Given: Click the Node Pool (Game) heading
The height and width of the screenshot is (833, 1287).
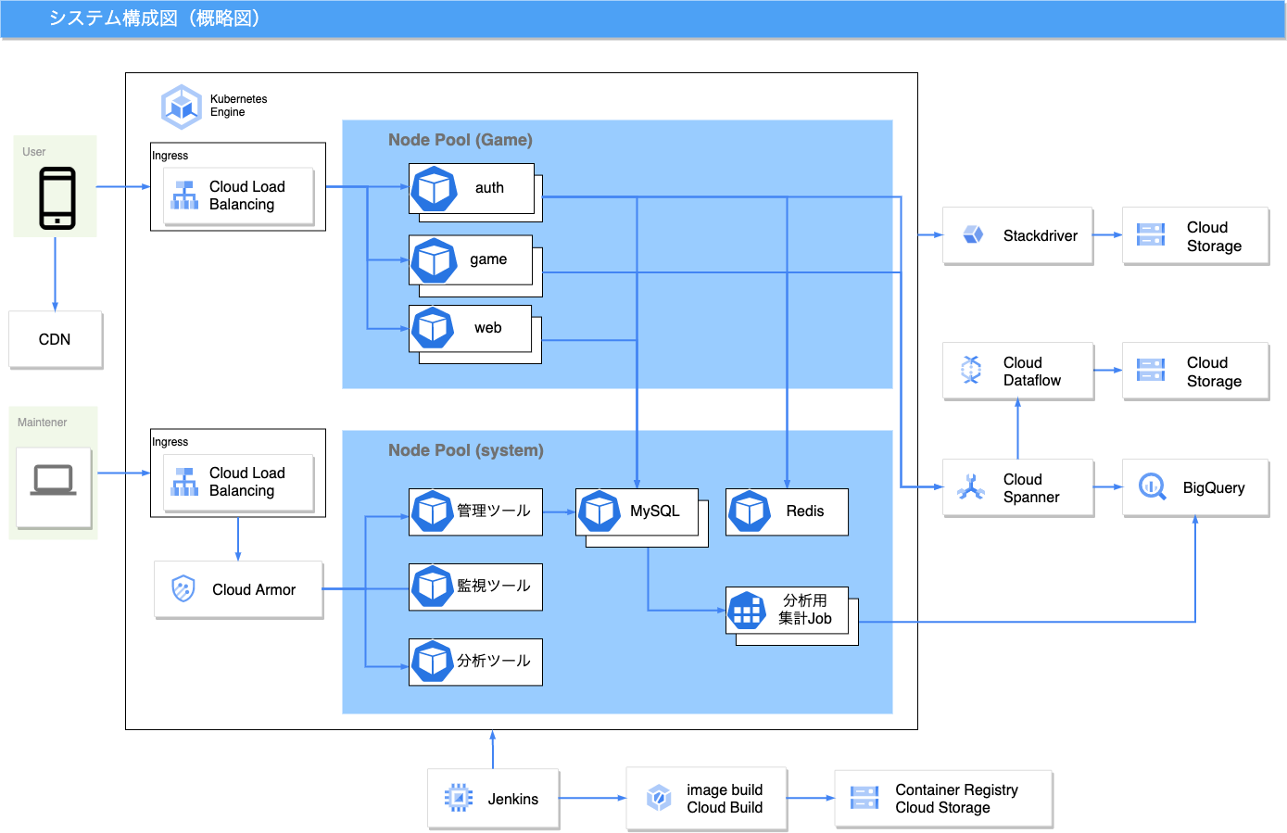Looking at the screenshot, I should point(461,140).
